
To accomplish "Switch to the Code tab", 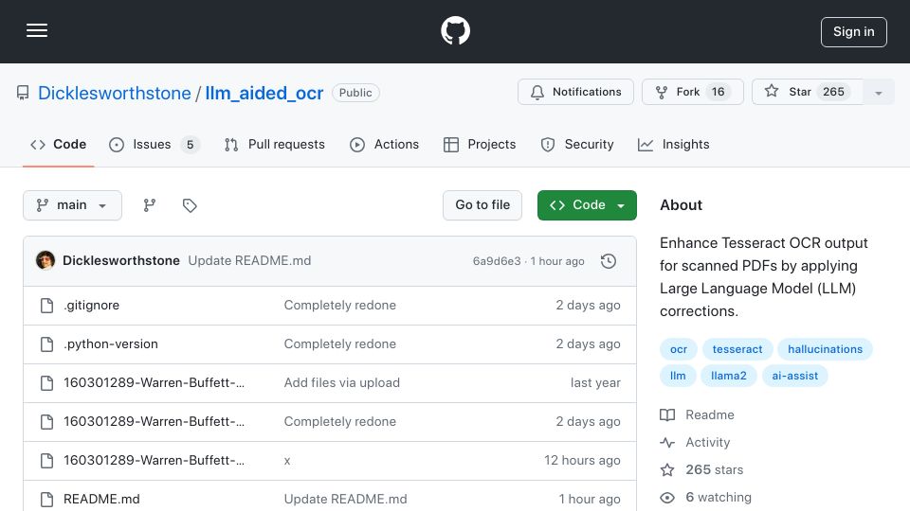I will point(59,144).
